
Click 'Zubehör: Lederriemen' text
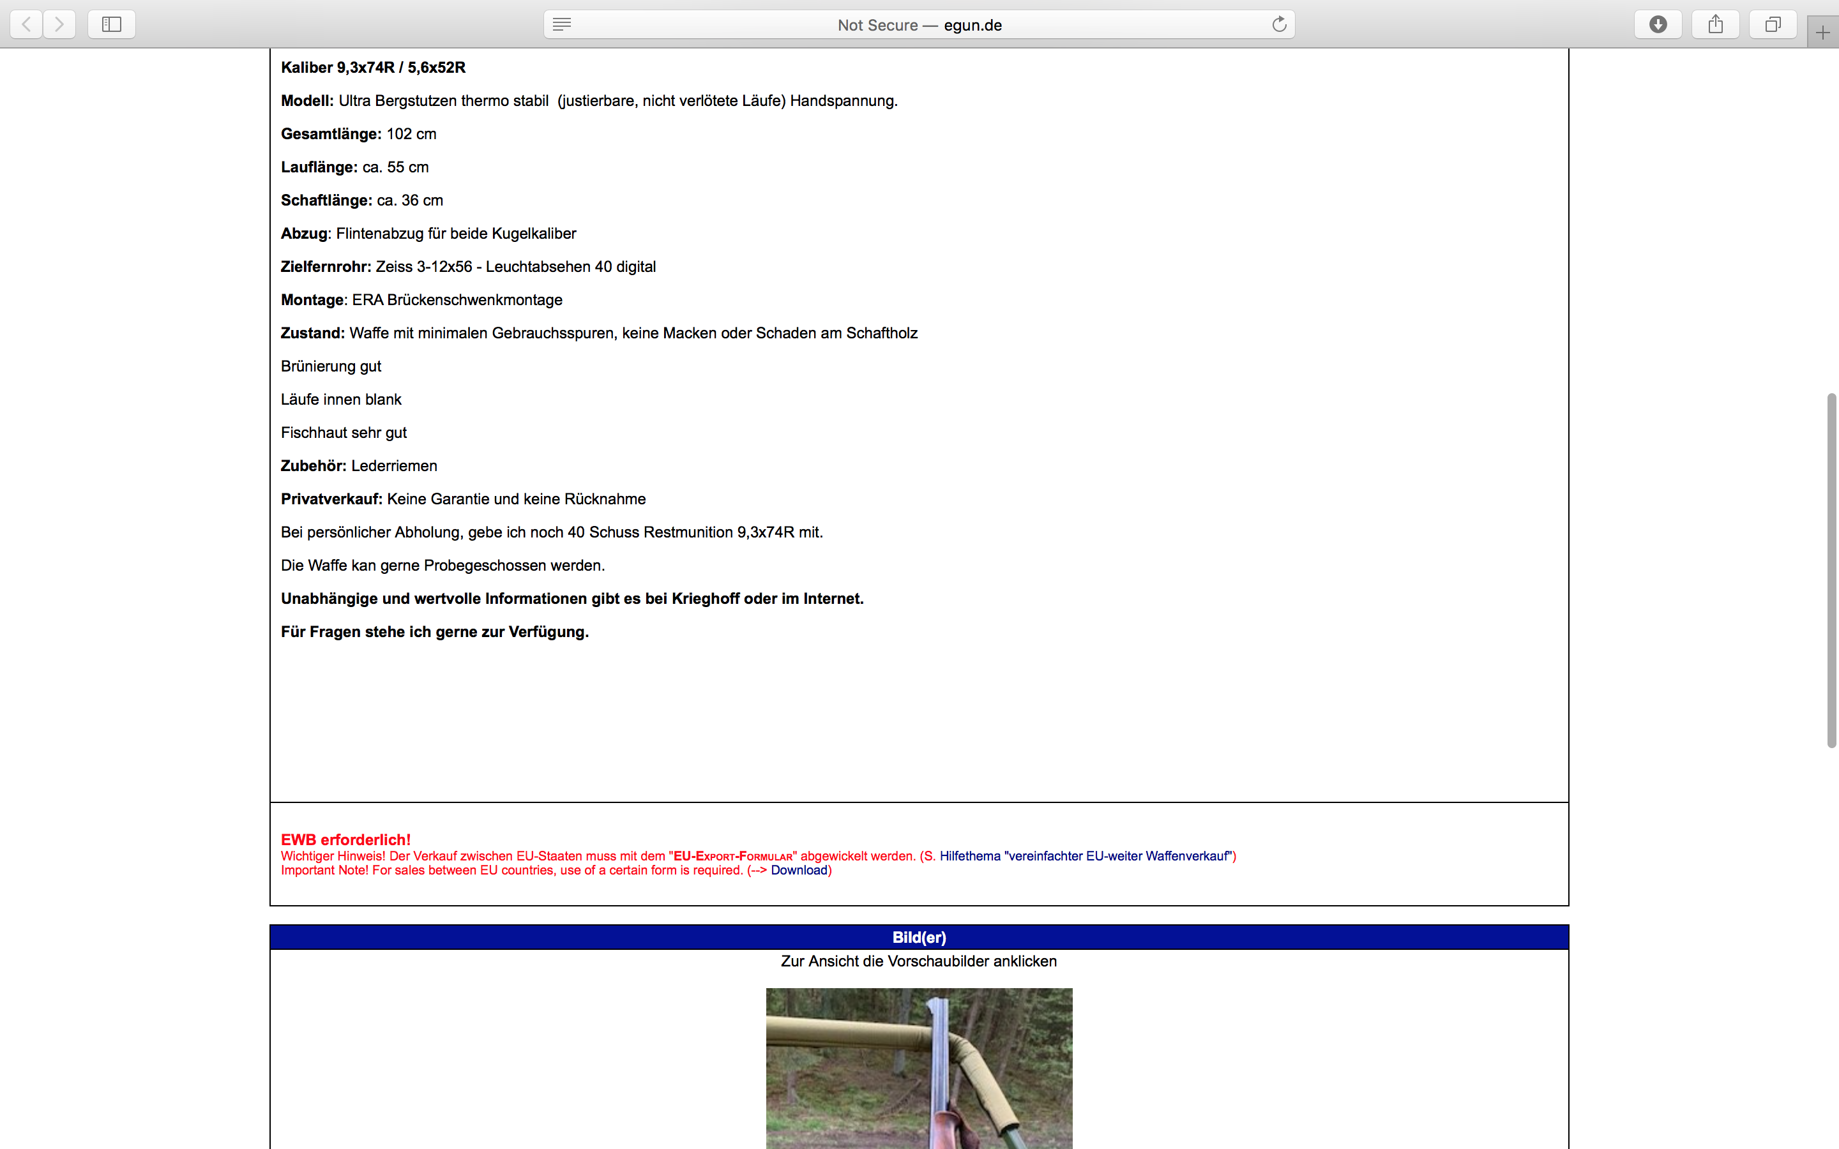tap(359, 466)
